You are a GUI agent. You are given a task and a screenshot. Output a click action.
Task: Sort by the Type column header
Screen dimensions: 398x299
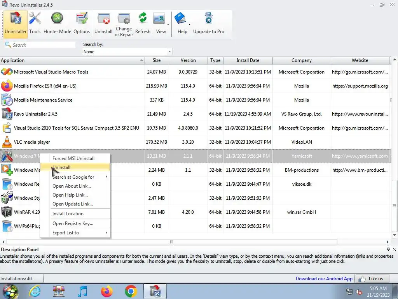(215, 60)
